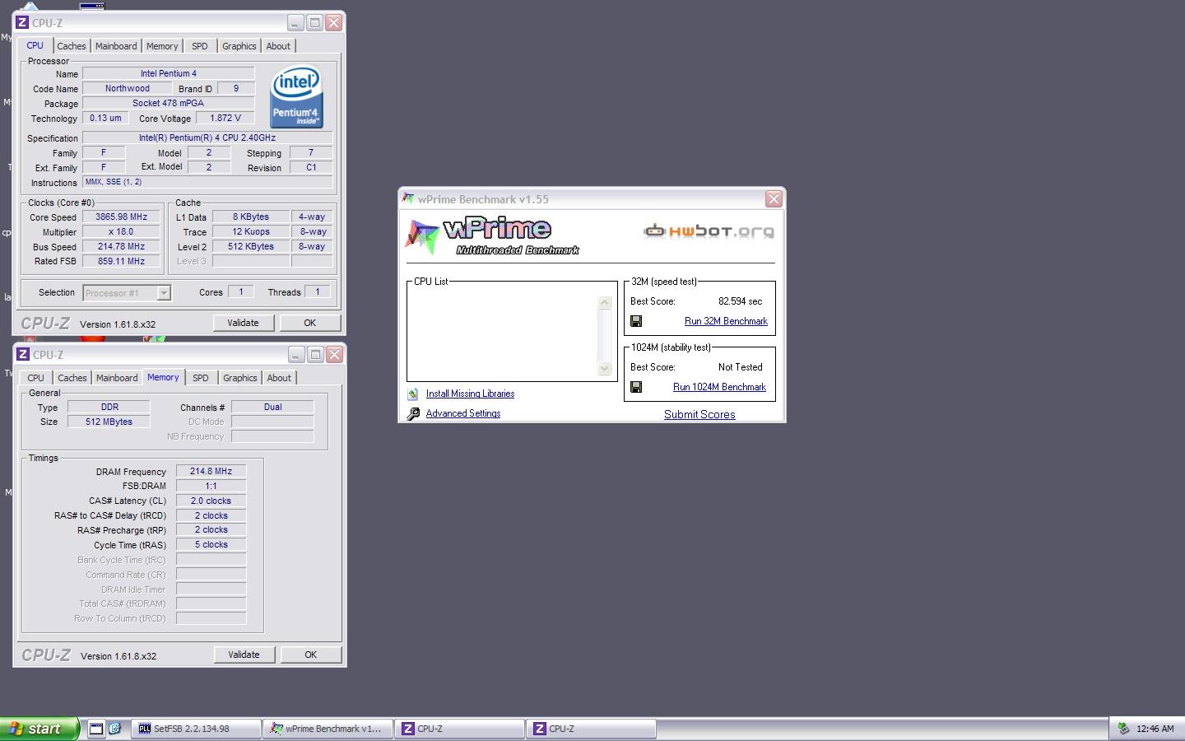Switch to CPU tab in Memory CPU-Z window
Image resolution: width=1185 pixels, height=741 pixels.
[x=36, y=378]
